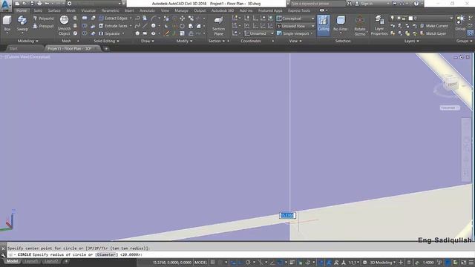Switch to the Manage ribbon tab

pyautogui.click(x=181, y=10)
